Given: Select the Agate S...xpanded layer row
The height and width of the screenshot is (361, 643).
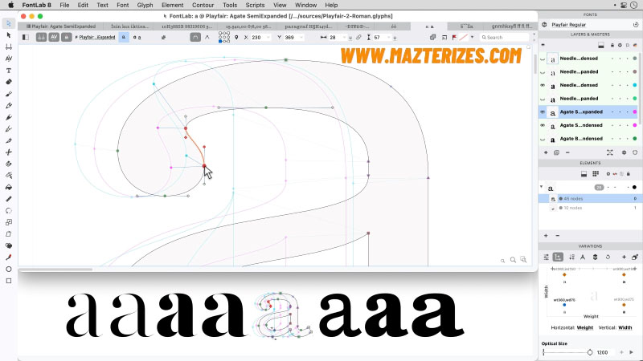Looking at the screenshot, I should tap(588, 112).
